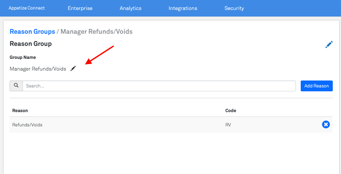Select the Refunds/Voids reason row
The width and height of the screenshot is (341, 174).
point(27,125)
